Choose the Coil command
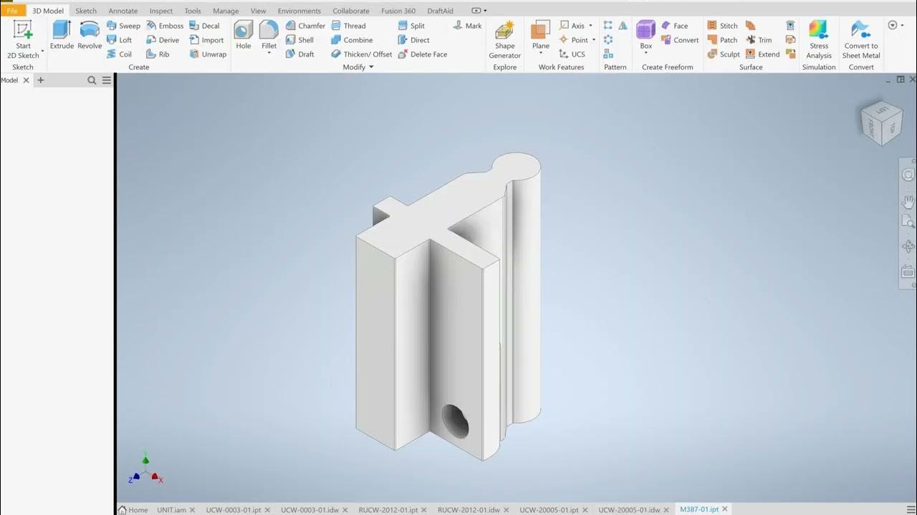 119,54
